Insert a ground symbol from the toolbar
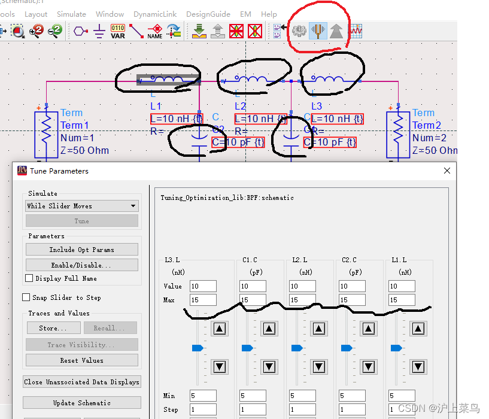The width and height of the screenshot is (489, 419). pos(99,31)
